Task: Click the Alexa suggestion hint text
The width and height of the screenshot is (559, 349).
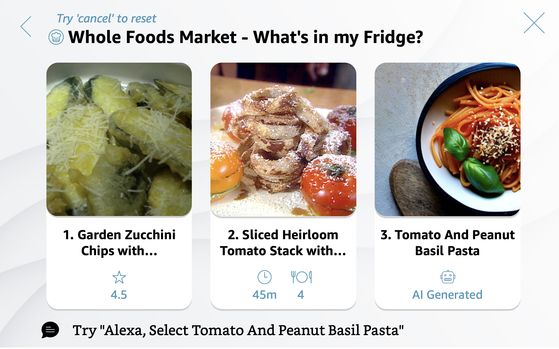Action: [x=238, y=330]
